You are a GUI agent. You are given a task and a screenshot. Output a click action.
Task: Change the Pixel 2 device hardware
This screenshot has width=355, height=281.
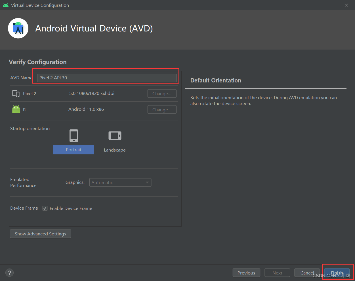(162, 93)
